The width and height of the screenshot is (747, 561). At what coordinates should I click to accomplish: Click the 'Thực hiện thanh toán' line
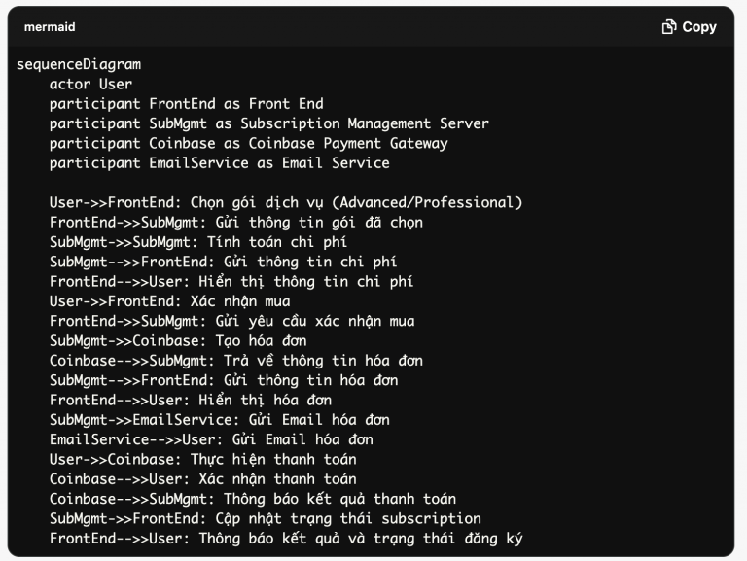coord(203,459)
